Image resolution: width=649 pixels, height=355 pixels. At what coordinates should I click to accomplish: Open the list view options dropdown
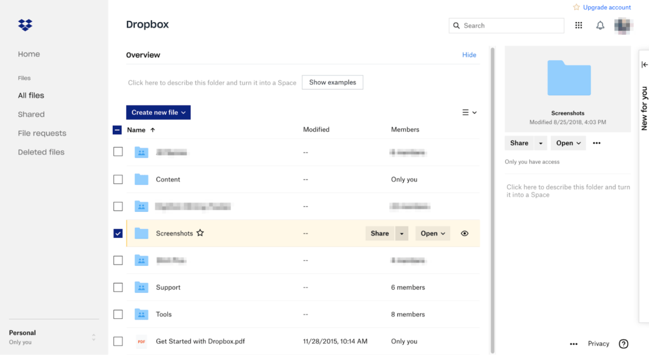(x=469, y=113)
